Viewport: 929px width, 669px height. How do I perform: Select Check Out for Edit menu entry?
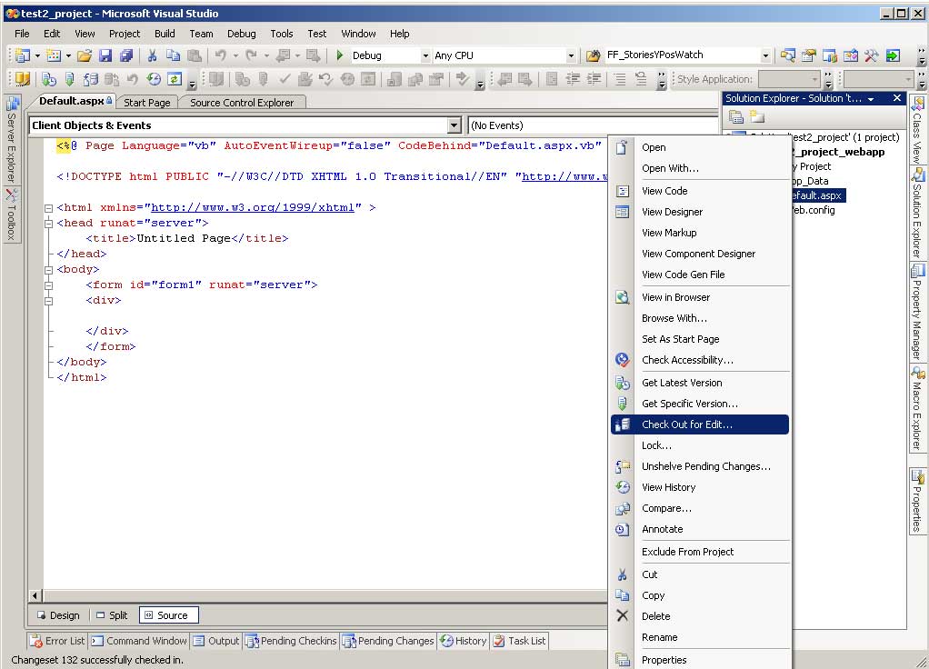pos(700,424)
